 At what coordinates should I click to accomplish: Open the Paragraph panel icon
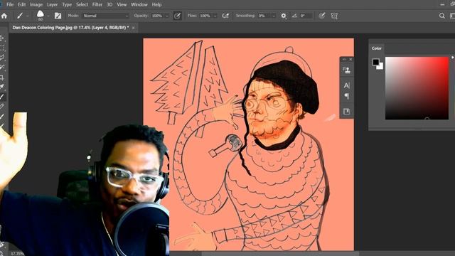coord(346,97)
